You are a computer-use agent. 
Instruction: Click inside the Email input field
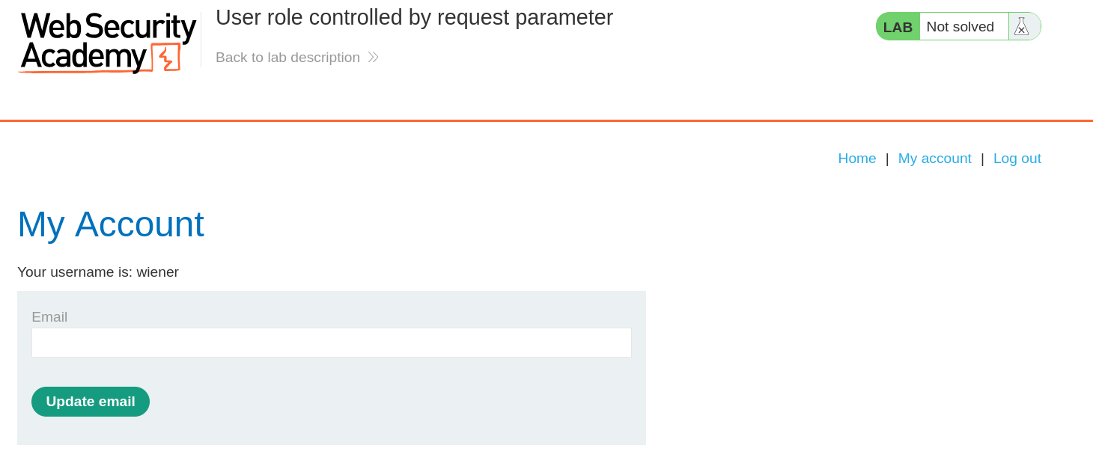[x=331, y=342]
